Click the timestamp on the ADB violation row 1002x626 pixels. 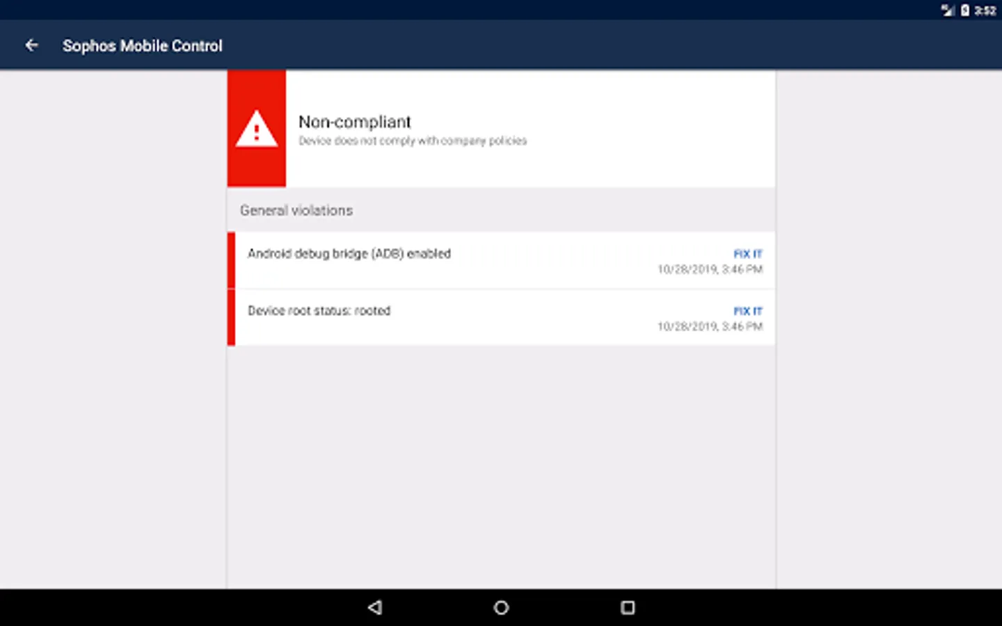point(710,269)
